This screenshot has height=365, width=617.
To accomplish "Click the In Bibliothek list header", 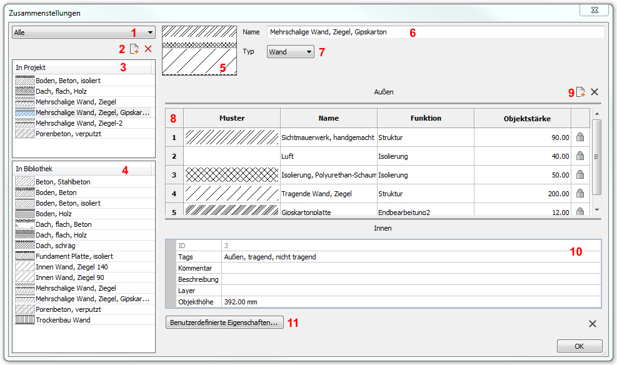I will pos(82,169).
